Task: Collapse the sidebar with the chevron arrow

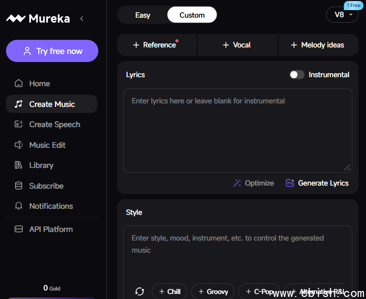Action: (x=82, y=19)
